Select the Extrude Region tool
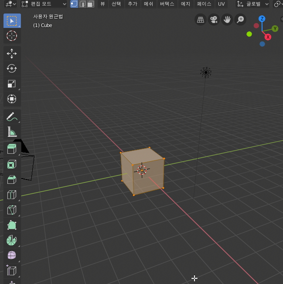Viewport: 283px width, 284px height. pyautogui.click(x=12, y=149)
